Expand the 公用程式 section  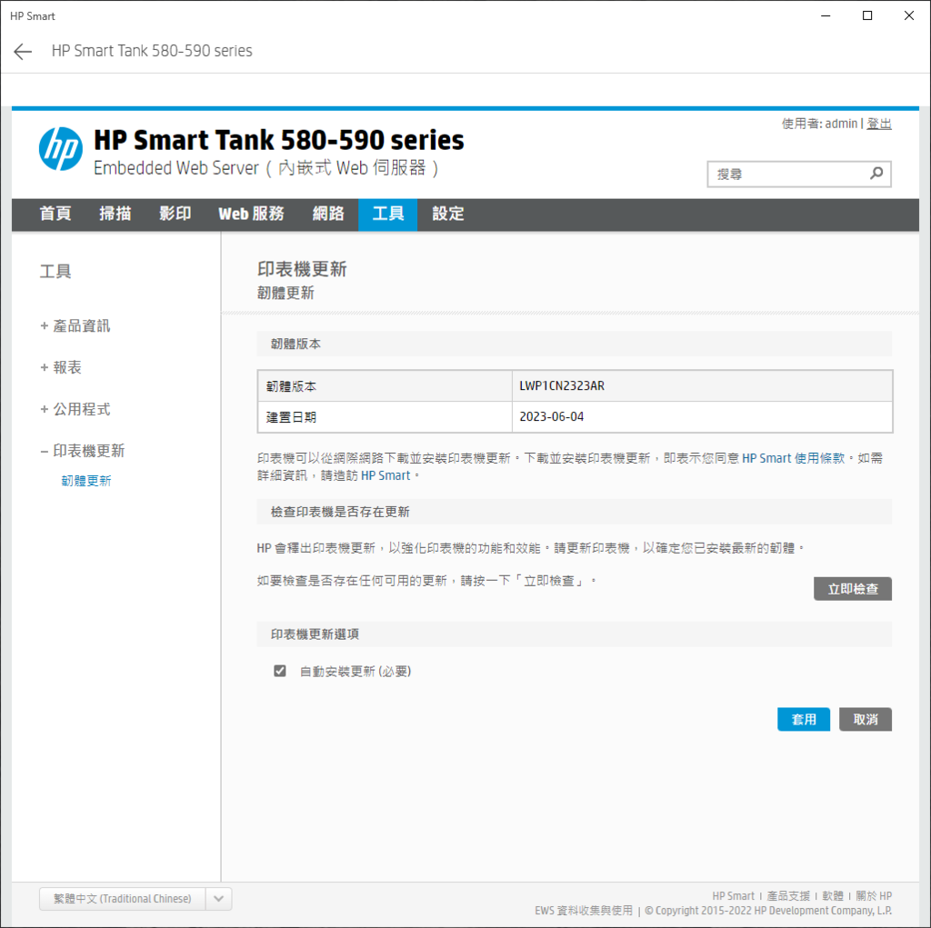75,409
